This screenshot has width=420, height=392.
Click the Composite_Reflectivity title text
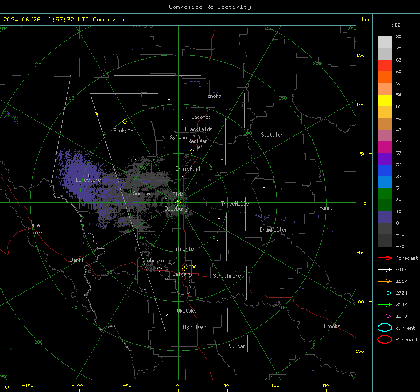tap(210, 7)
